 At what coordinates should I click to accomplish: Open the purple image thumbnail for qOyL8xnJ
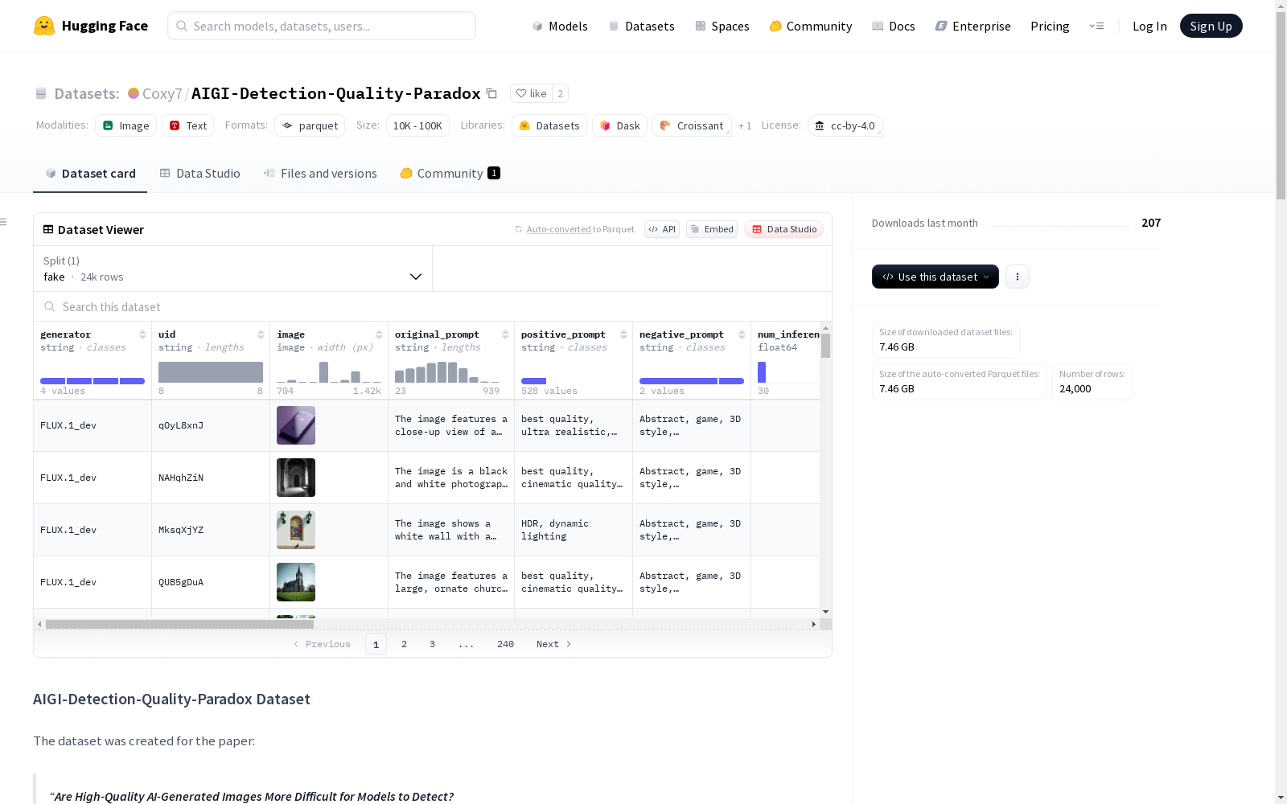[x=296, y=425]
